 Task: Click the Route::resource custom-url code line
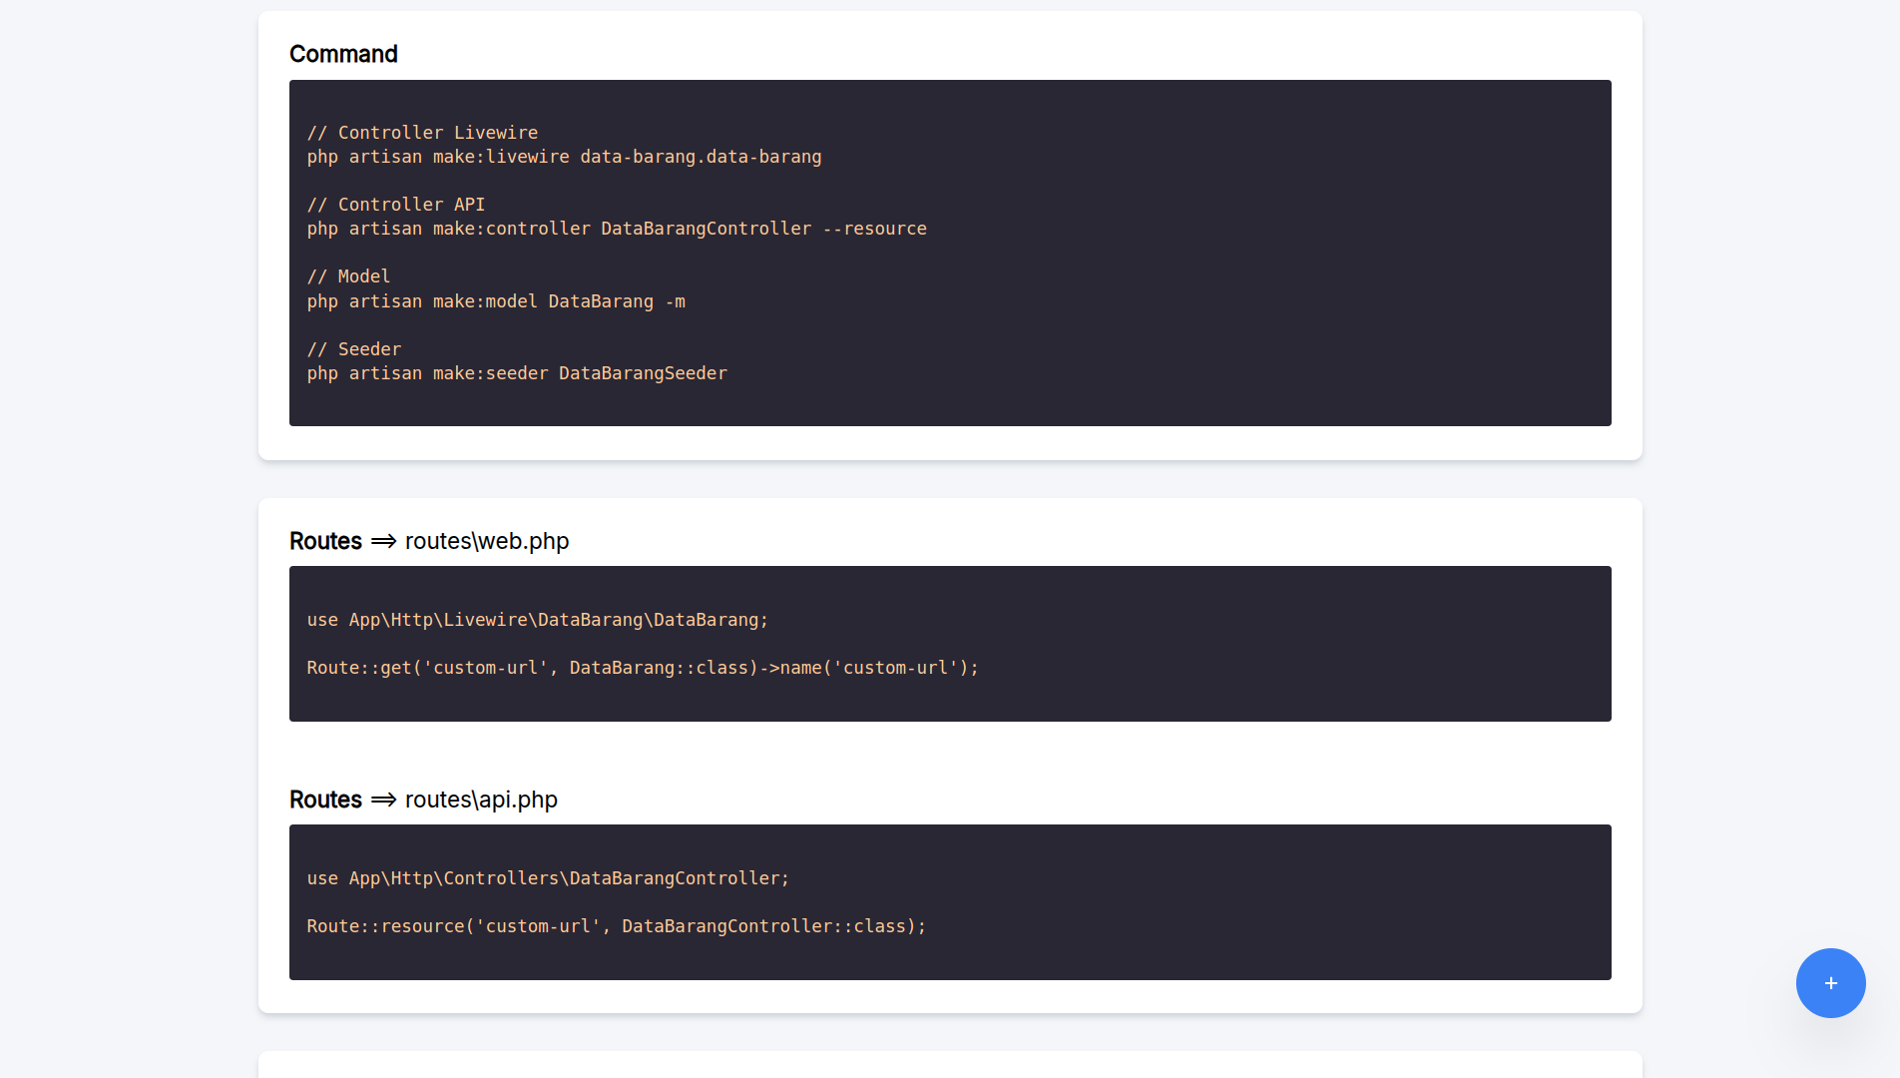click(616, 926)
